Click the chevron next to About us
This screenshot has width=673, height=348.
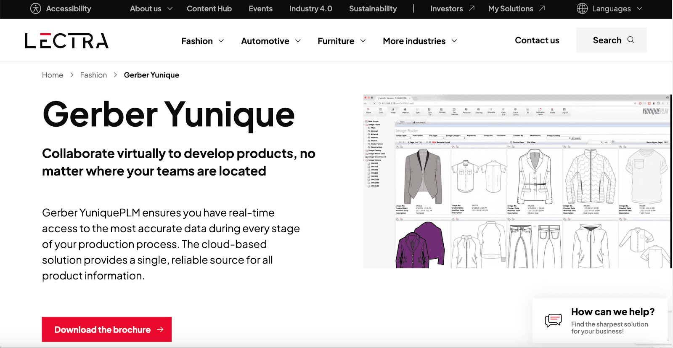[x=170, y=8]
